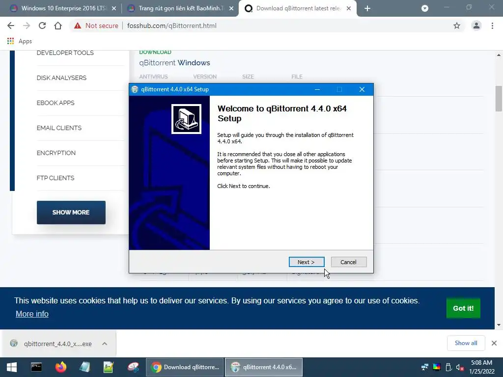Open the DEVELOPER TOOLS category
Viewport: 503px width, 377px height.
[65, 53]
